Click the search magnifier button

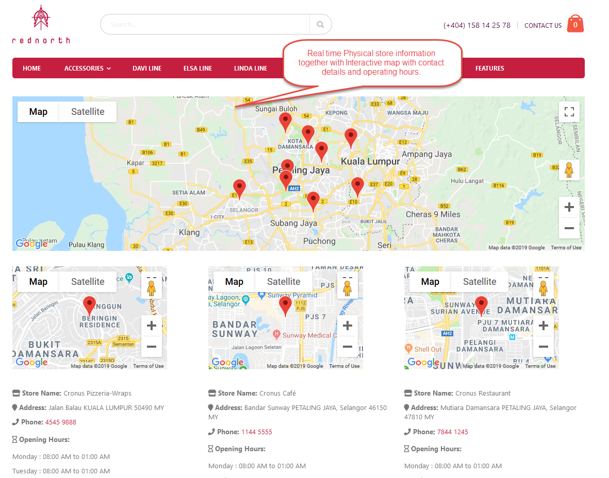320,24
